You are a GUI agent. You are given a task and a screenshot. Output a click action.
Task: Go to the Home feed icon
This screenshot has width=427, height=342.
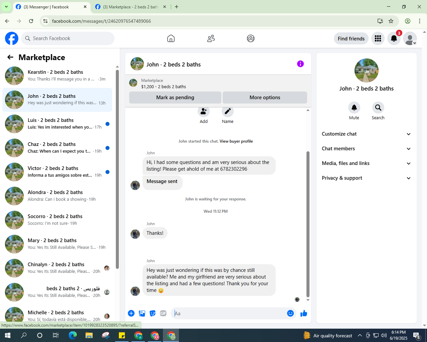(x=171, y=38)
